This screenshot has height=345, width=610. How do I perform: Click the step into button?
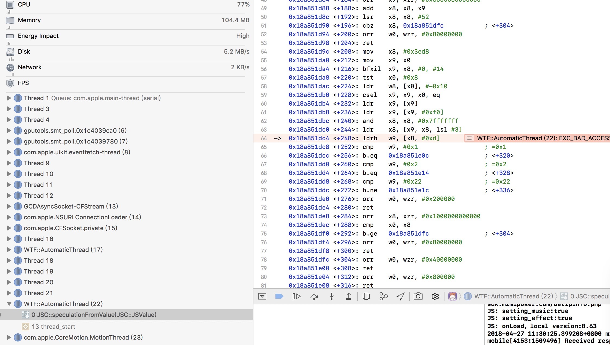[331, 296]
